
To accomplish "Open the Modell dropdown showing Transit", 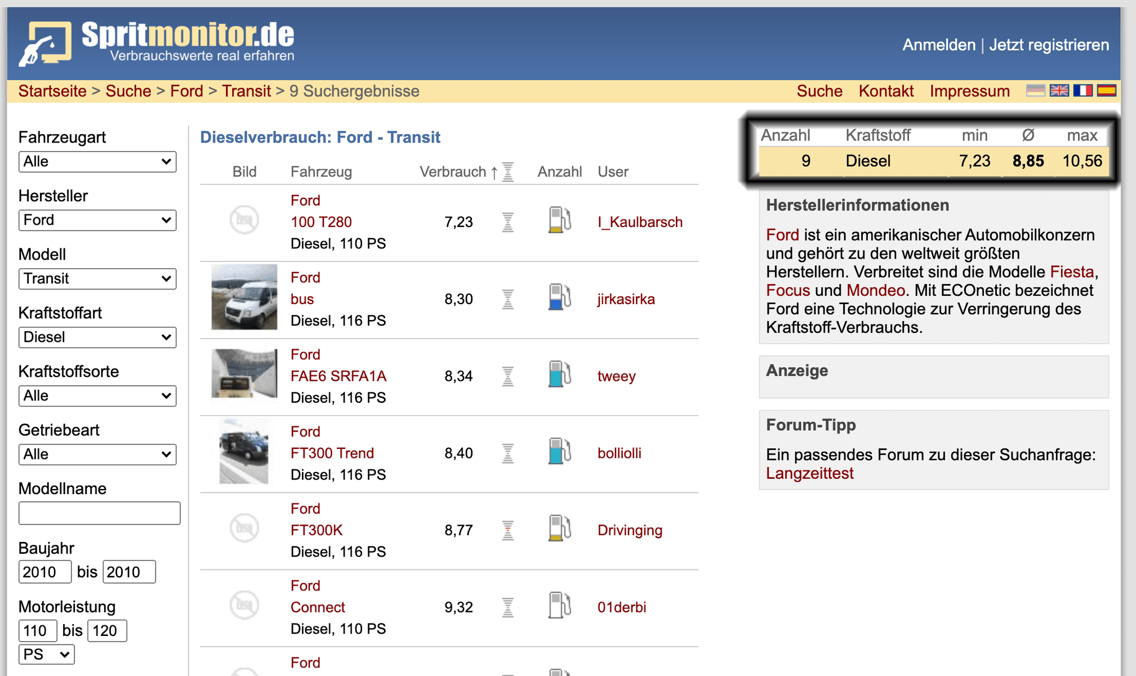I will [x=97, y=279].
